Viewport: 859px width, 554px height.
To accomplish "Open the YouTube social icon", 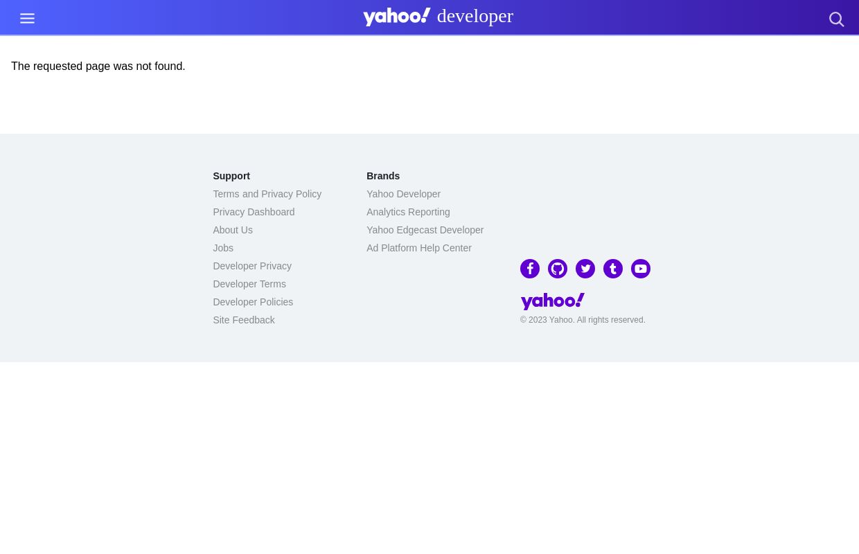I will 641,269.
